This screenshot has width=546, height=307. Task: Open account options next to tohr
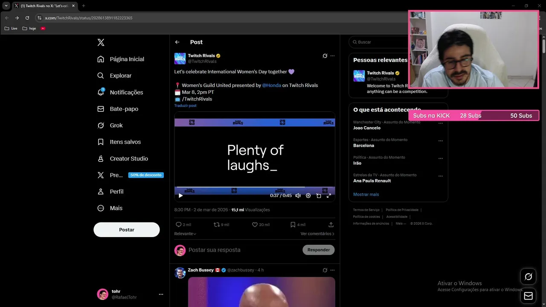pyautogui.click(x=161, y=294)
